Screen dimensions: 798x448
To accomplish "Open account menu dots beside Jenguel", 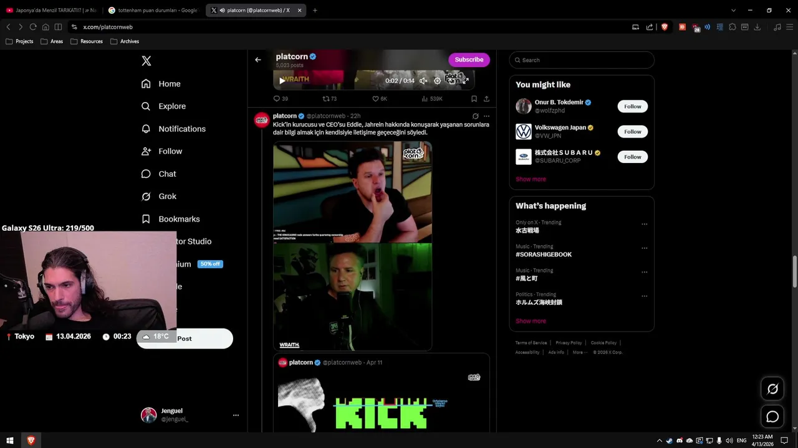I will tap(236, 415).
